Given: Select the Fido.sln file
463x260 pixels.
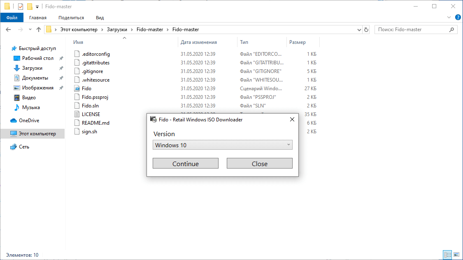Looking at the screenshot, I should click(90, 105).
